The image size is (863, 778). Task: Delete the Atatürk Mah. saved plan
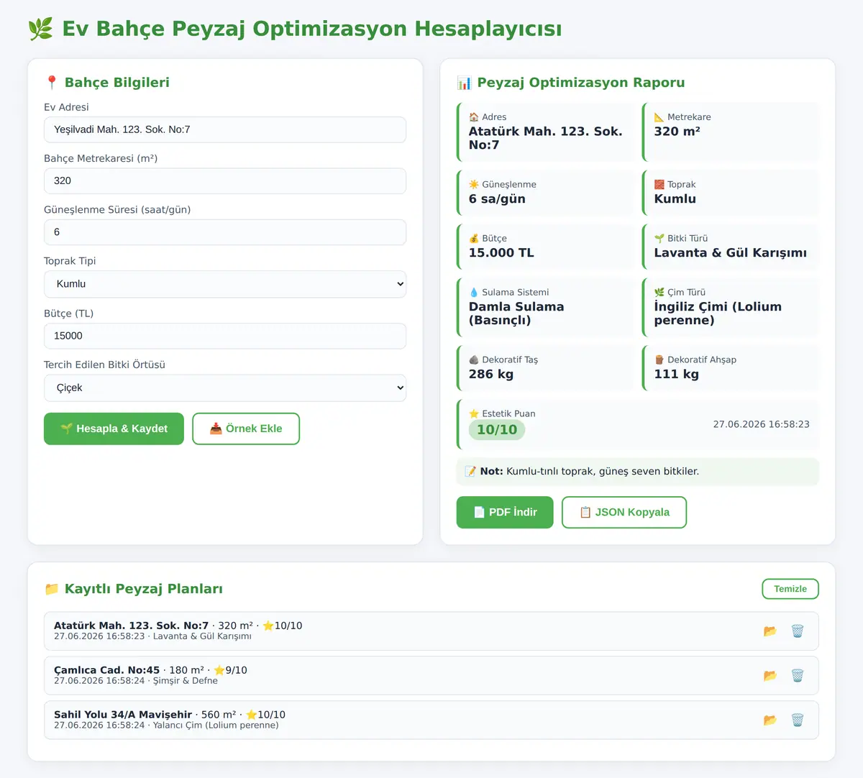point(798,631)
